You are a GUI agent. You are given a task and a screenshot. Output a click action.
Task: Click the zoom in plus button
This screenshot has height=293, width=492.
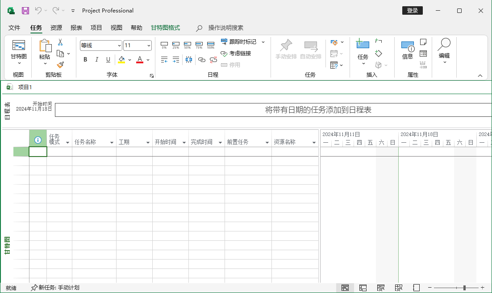pos(482,288)
